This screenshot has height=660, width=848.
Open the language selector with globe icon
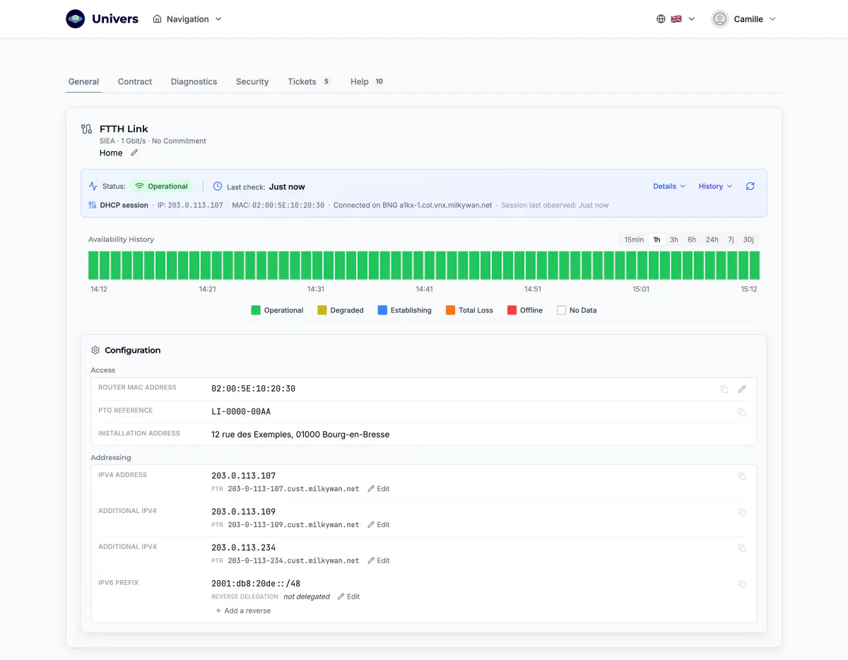(x=676, y=19)
